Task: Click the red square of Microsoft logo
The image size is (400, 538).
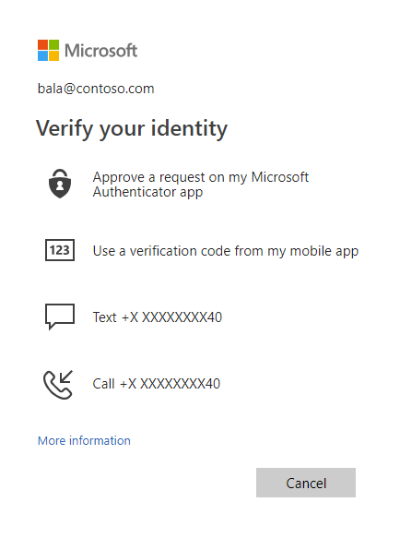Action: 42,44
